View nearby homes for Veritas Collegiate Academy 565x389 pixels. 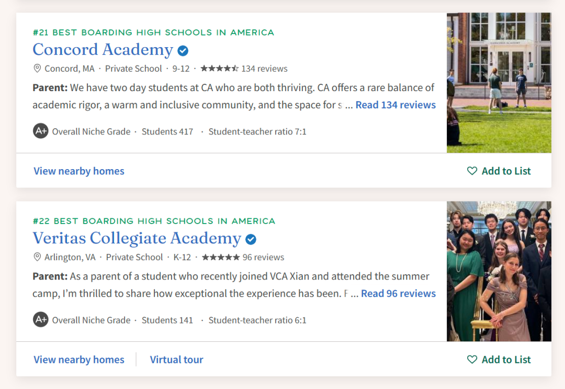79,360
